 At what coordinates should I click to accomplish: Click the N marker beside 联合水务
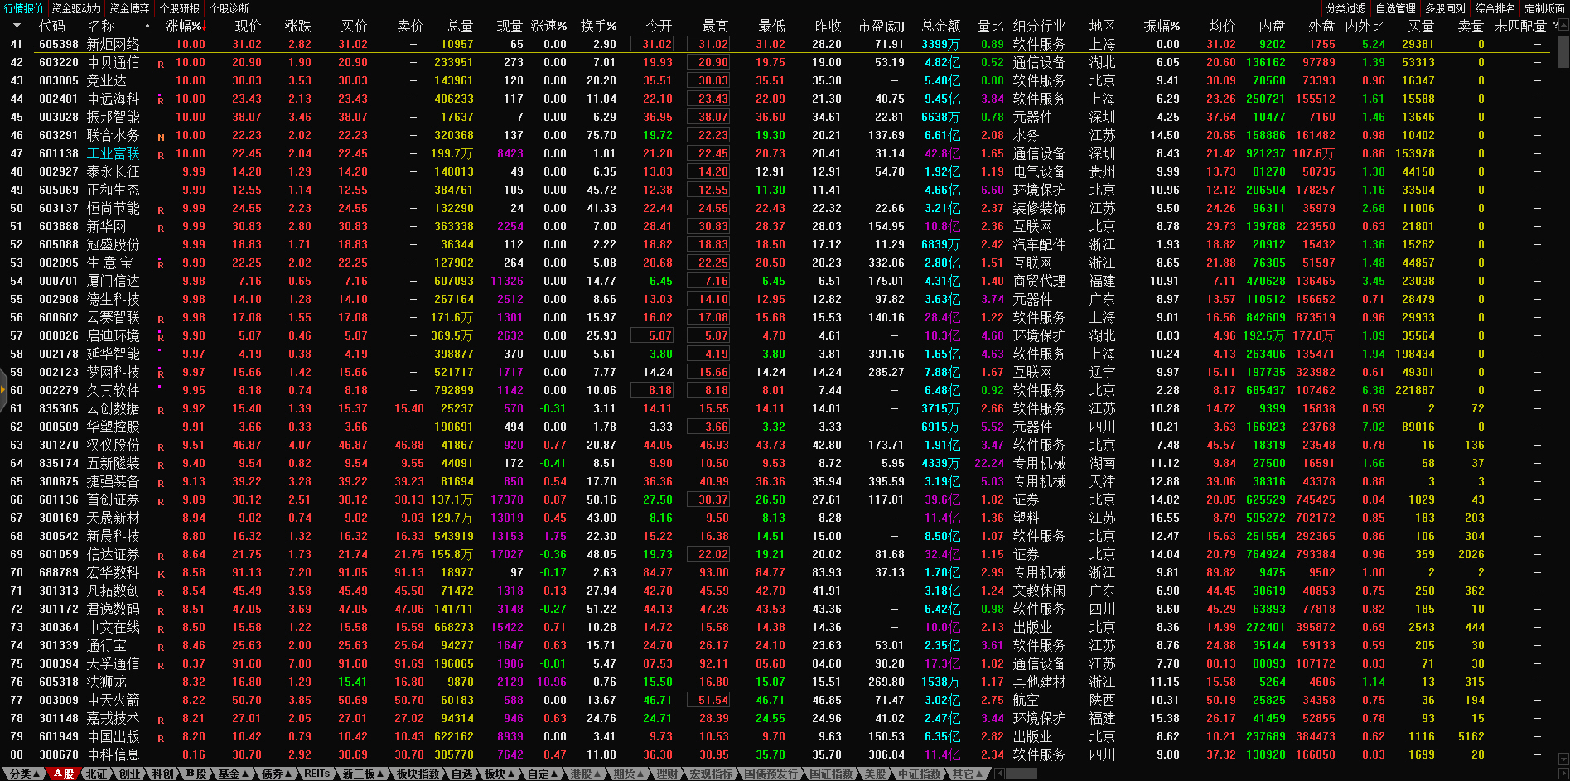click(161, 137)
